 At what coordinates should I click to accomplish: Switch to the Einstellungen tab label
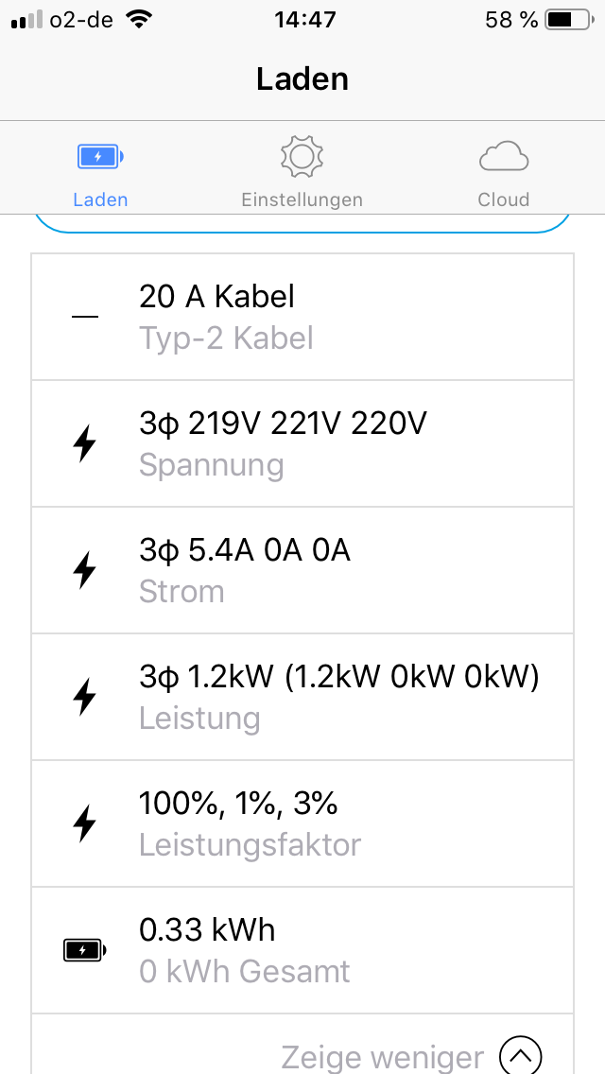pos(302,199)
